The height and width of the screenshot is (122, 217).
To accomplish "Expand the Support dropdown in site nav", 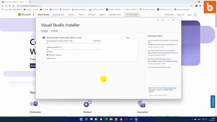I will click(103, 15).
